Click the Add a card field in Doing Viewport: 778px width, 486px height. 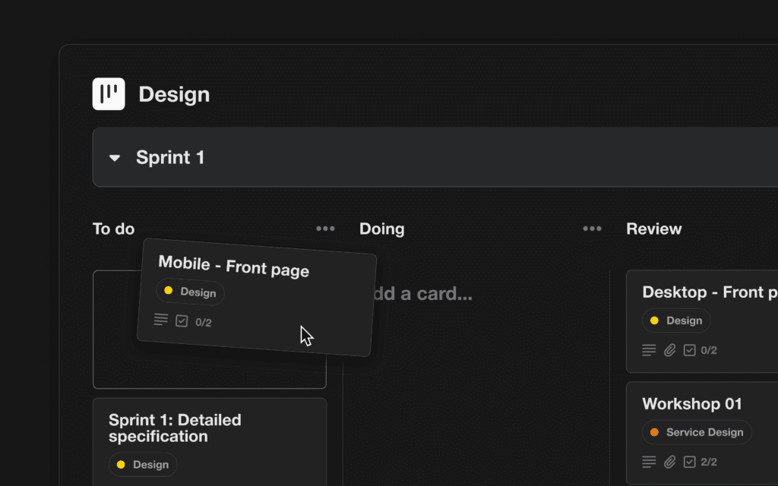pyautogui.click(x=422, y=294)
